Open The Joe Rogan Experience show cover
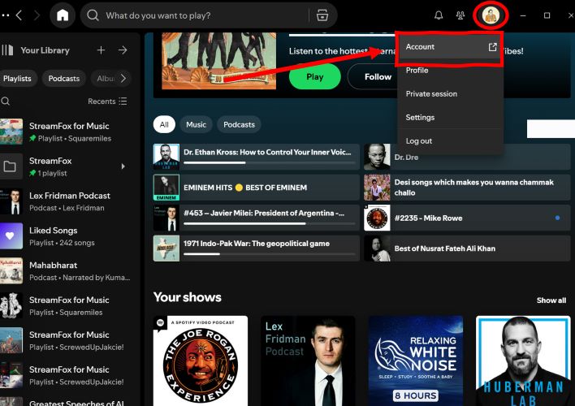Image resolution: width=575 pixels, height=406 pixels. (201, 361)
